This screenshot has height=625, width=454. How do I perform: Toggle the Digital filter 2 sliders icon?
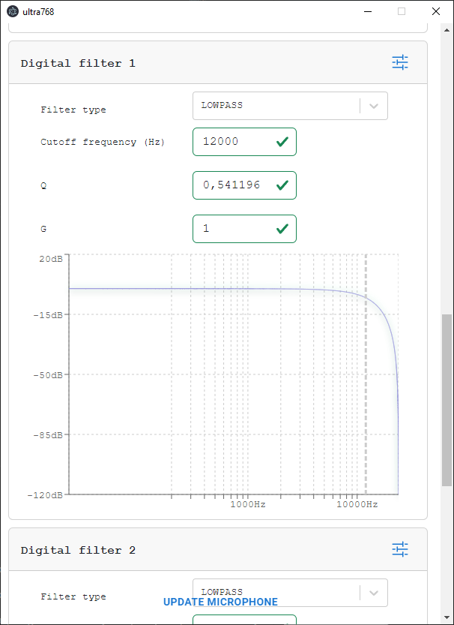click(x=400, y=549)
